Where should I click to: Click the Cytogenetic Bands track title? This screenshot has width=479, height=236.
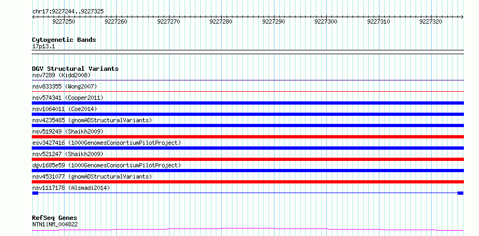point(64,40)
